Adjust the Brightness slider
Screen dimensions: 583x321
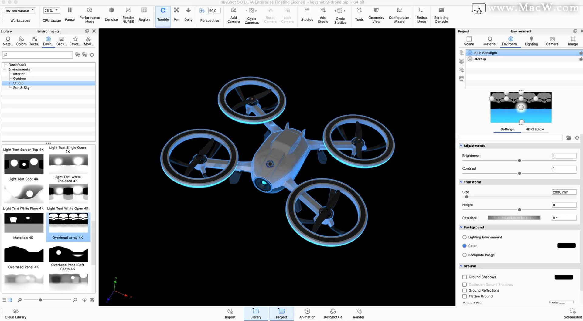pyautogui.click(x=519, y=160)
